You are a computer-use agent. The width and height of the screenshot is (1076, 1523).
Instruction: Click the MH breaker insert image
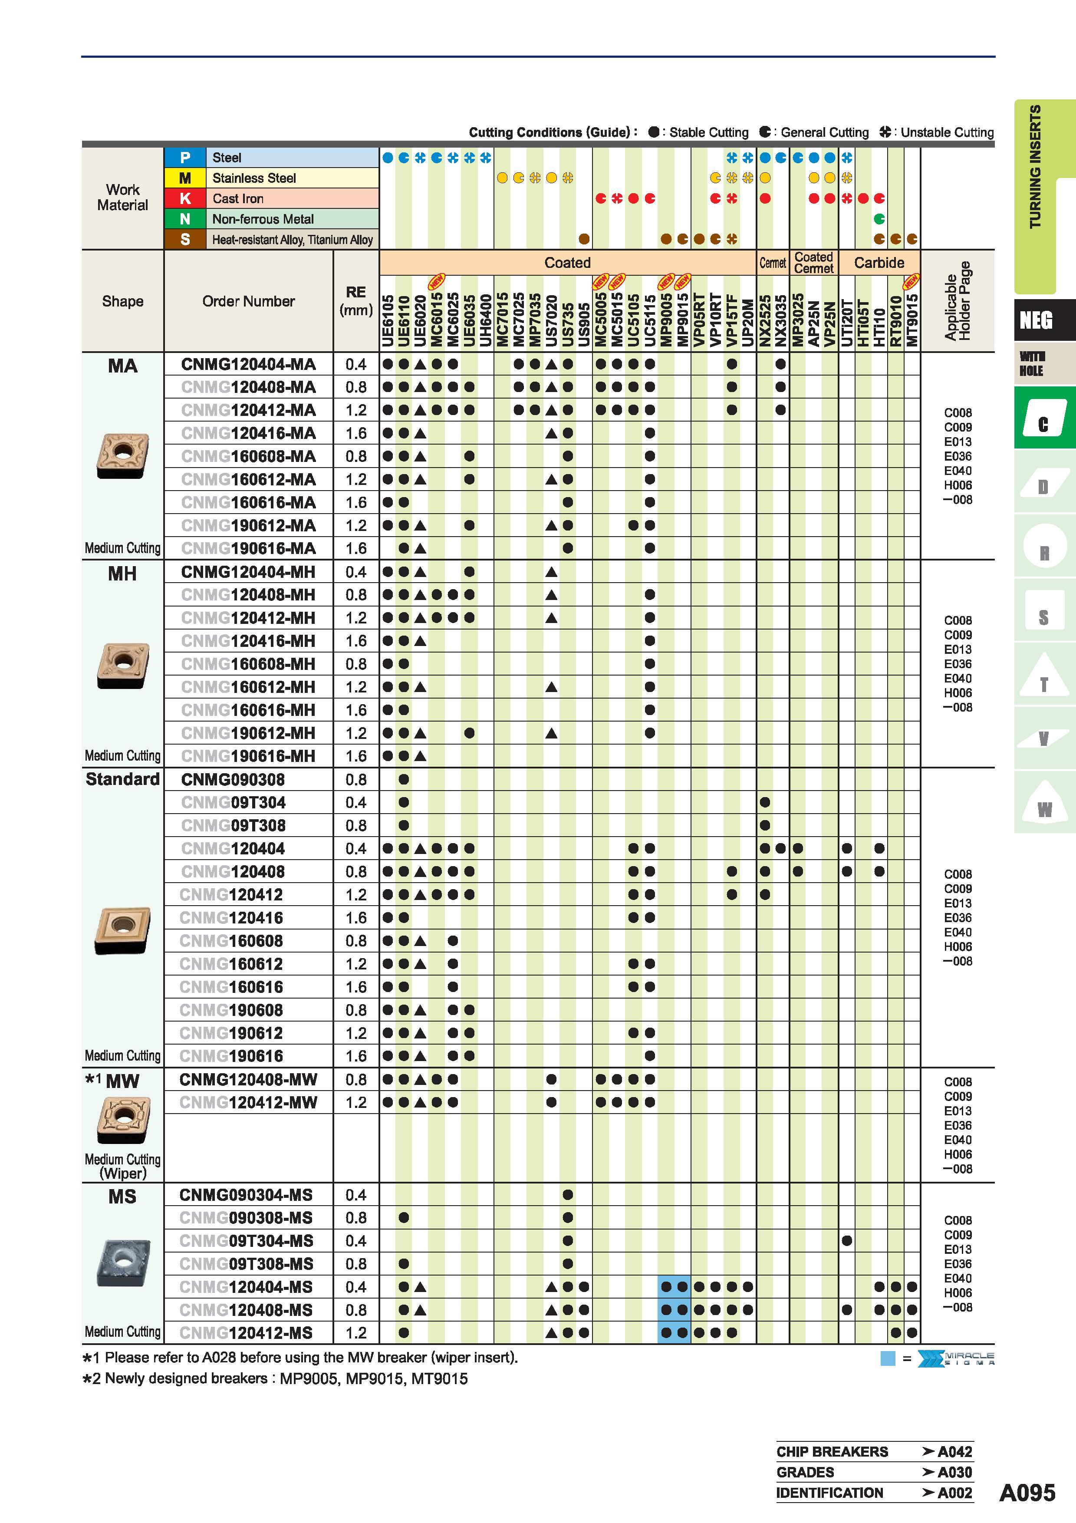(123, 665)
